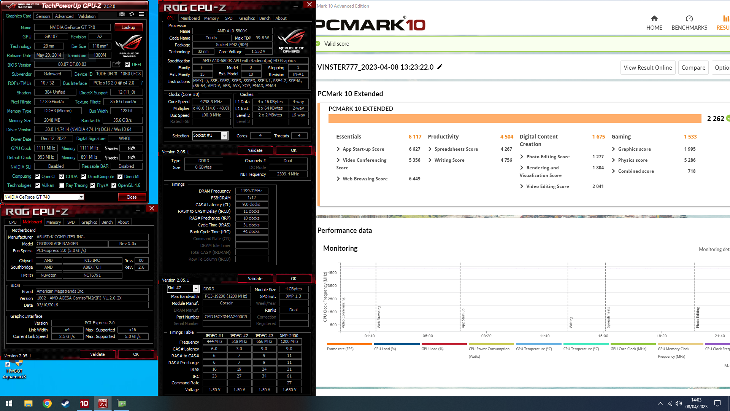Switch to the Sensors tab in GPU-Z

coord(43,16)
